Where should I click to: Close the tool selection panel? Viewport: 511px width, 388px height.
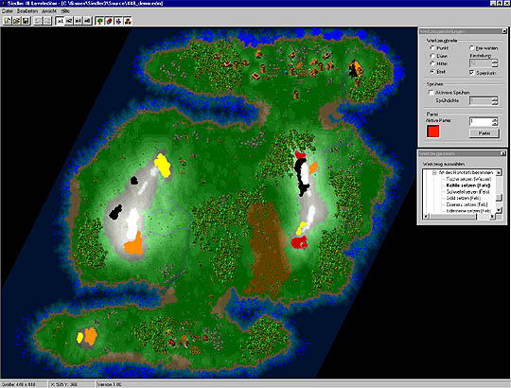click(x=502, y=153)
